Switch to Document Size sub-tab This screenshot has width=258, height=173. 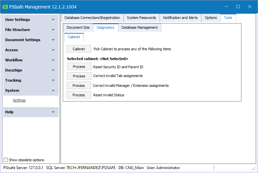pyautogui.click(x=78, y=27)
